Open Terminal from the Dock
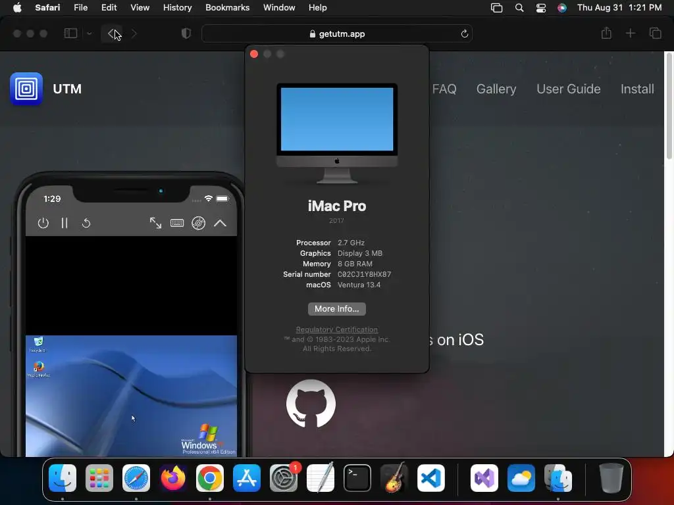Image resolution: width=674 pixels, height=505 pixels. (x=357, y=478)
